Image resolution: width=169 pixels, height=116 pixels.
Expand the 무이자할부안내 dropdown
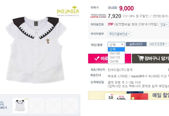pos(119,34)
